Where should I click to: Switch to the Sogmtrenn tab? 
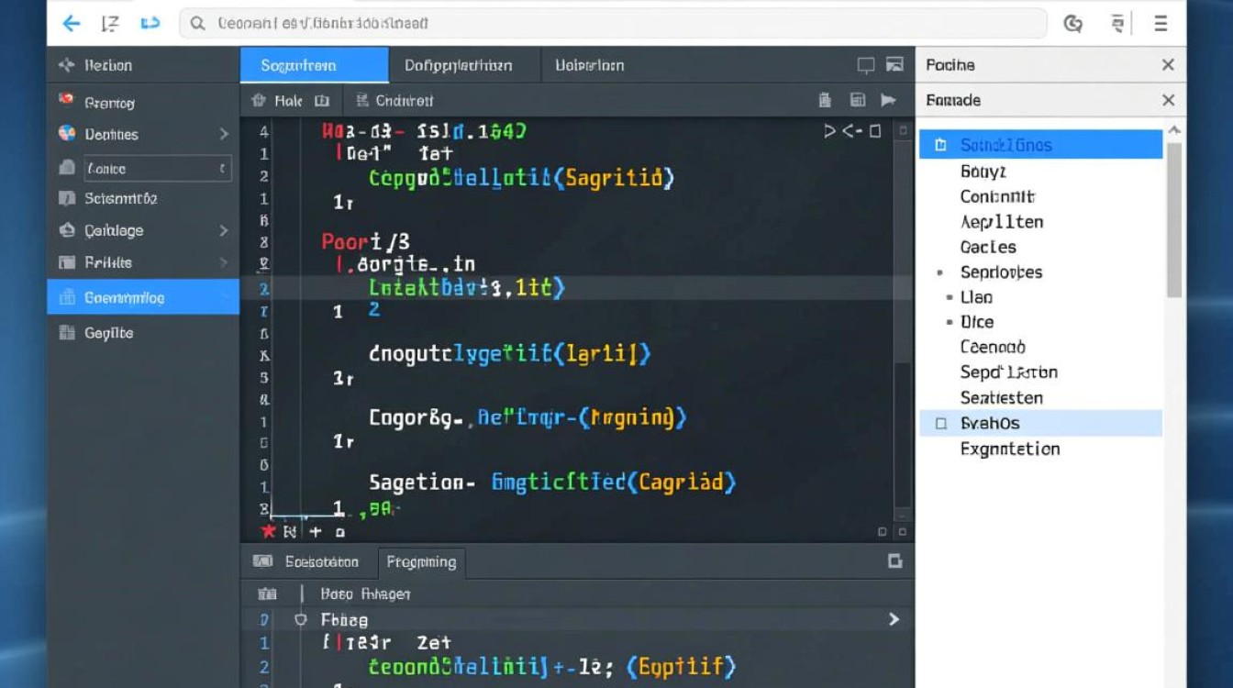(315, 65)
